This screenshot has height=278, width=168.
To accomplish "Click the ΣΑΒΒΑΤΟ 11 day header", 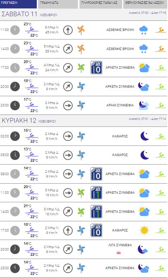I will pos(19,14).
